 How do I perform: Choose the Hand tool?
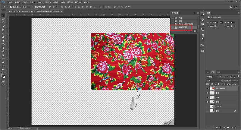(x=3, y=62)
